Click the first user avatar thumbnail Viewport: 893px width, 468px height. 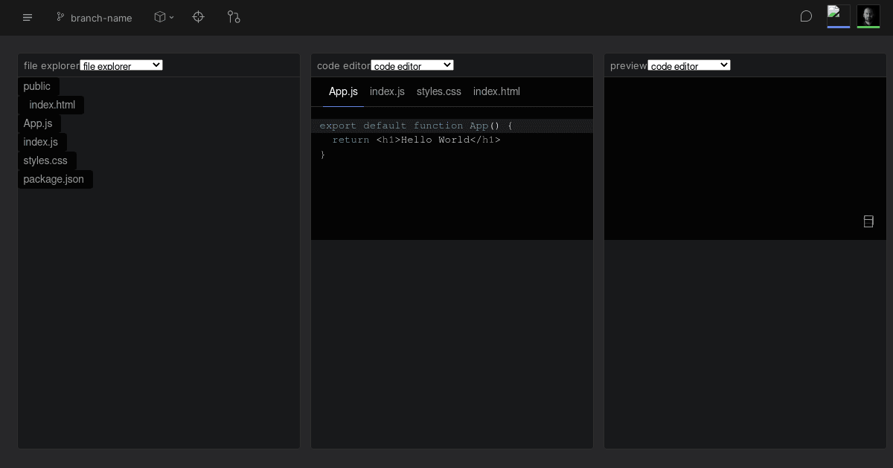pos(839,16)
